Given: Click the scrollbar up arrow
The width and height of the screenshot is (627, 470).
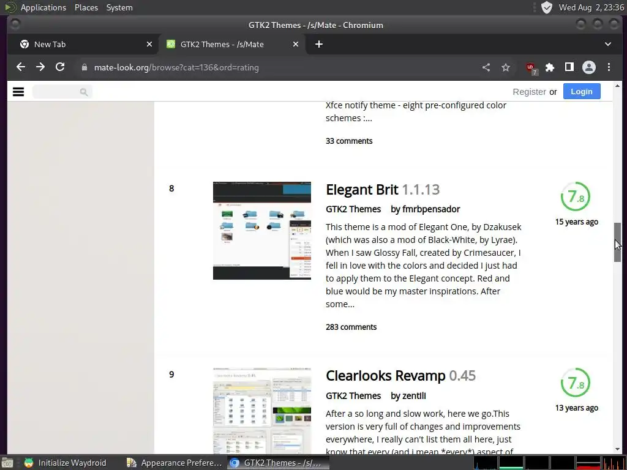Looking at the screenshot, I should 617,86.
